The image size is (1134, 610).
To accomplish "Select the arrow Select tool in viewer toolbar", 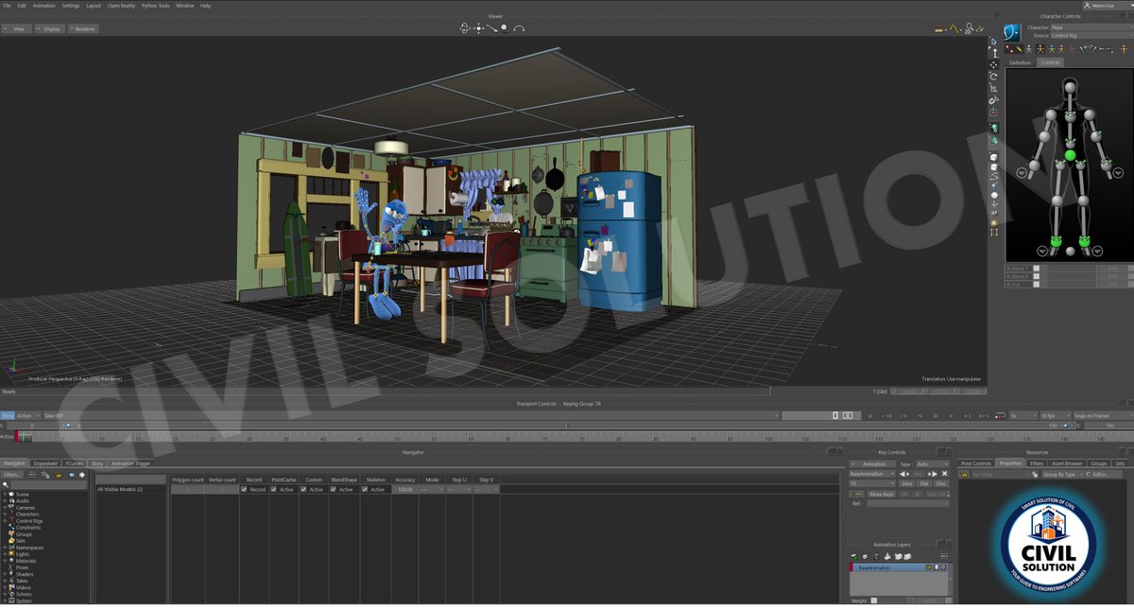I will (x=994, y=42).
